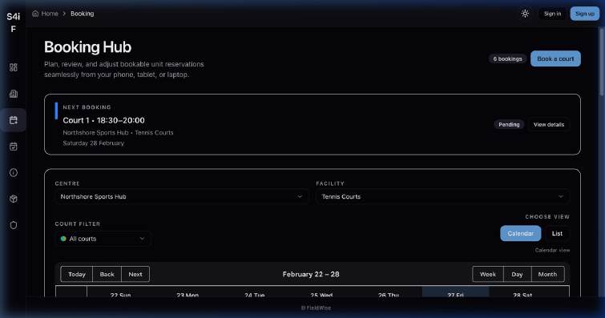Click the page vertical scrollbar
Viewport: 605px width, 318px height.
click(x=602, y=62)
